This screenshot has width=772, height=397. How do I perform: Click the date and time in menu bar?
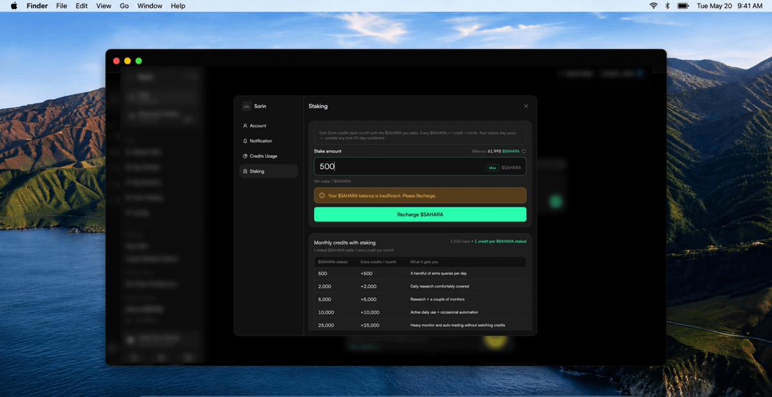(x=730, y=6)
